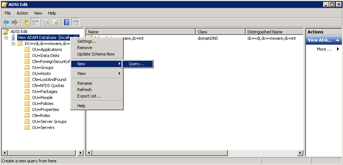The width and height of the screenshot is (343, 165).
Task: Click the server icon beside View ADAM Database
Action: coord(13,37)
